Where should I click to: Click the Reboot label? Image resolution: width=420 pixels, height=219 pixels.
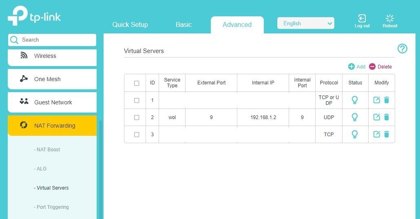click(x=390, y=26)
